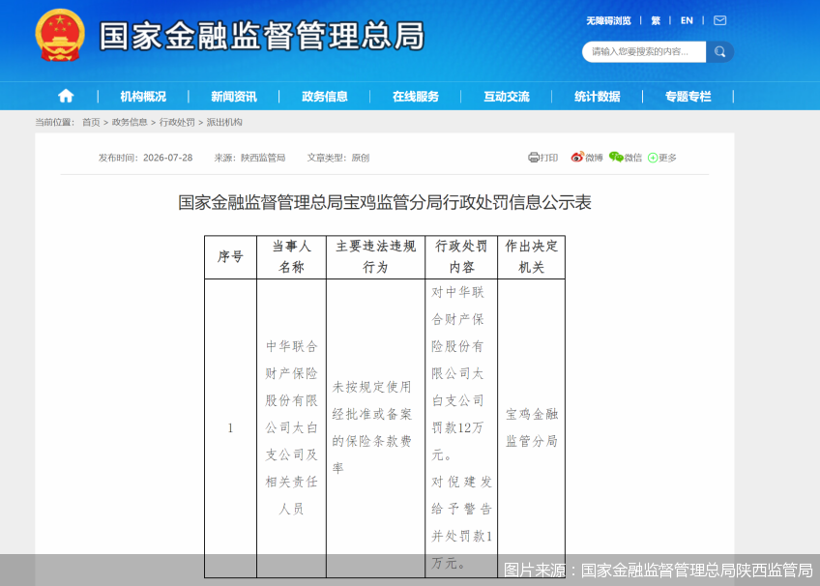Switch to traditional Chinese 繁
Image resolution: width=820 pixels, height=586 pixels.
pos(656,21)
